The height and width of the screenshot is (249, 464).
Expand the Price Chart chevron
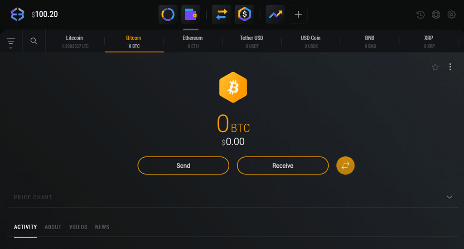point(449,197)
